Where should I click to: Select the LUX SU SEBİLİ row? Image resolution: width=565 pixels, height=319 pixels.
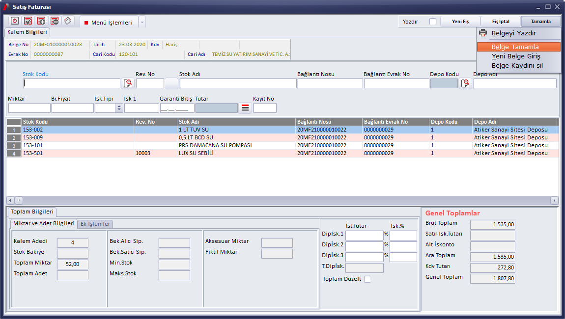coord(282,154)
